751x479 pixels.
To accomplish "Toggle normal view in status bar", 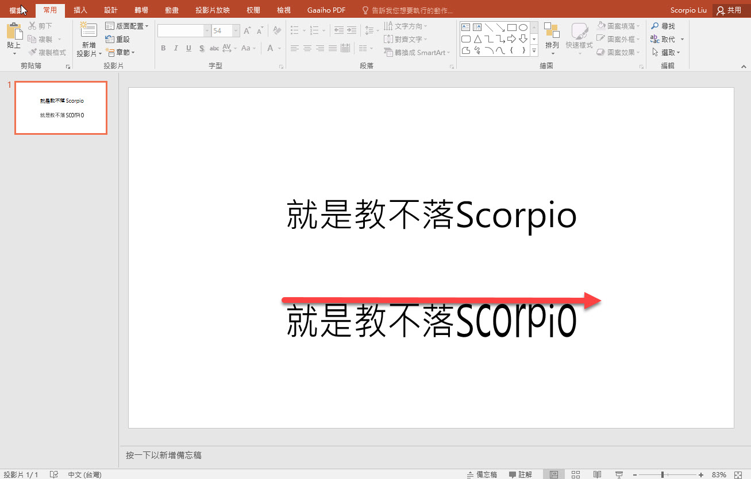I will pos(554,474).
